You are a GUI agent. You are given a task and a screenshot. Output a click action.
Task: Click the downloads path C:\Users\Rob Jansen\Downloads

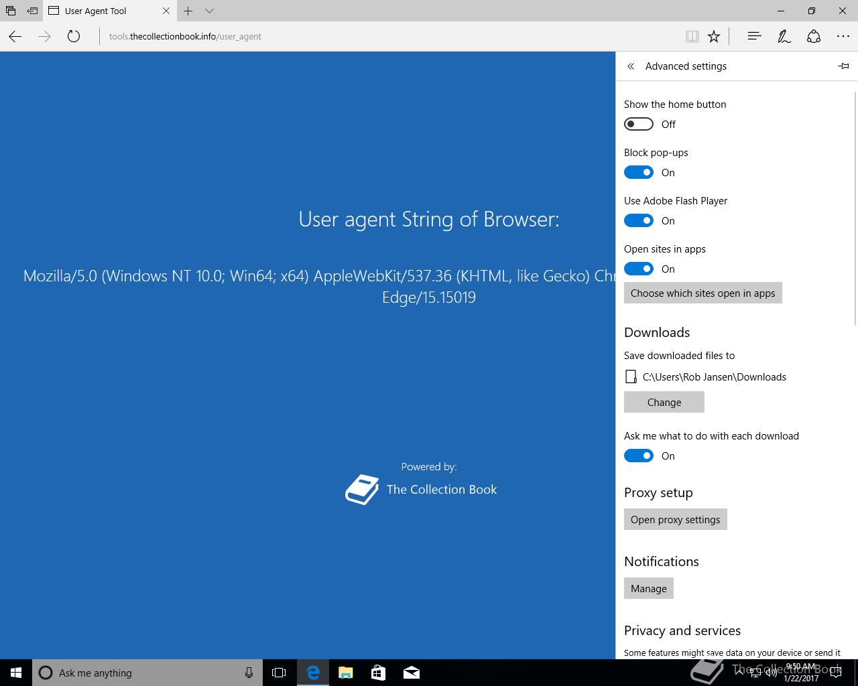point(715,377)
